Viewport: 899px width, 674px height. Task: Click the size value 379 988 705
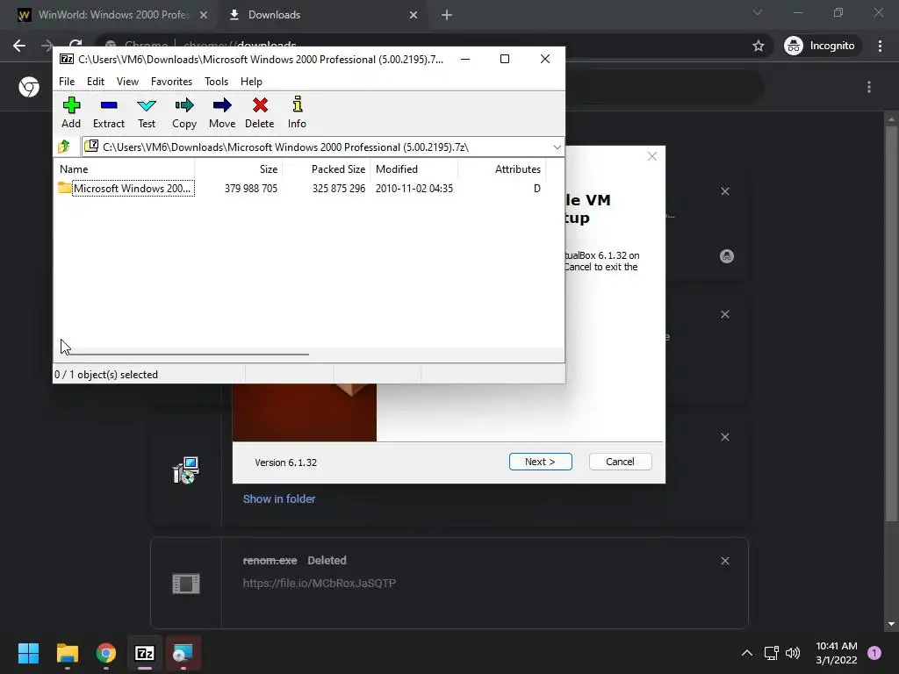(250, 189)
